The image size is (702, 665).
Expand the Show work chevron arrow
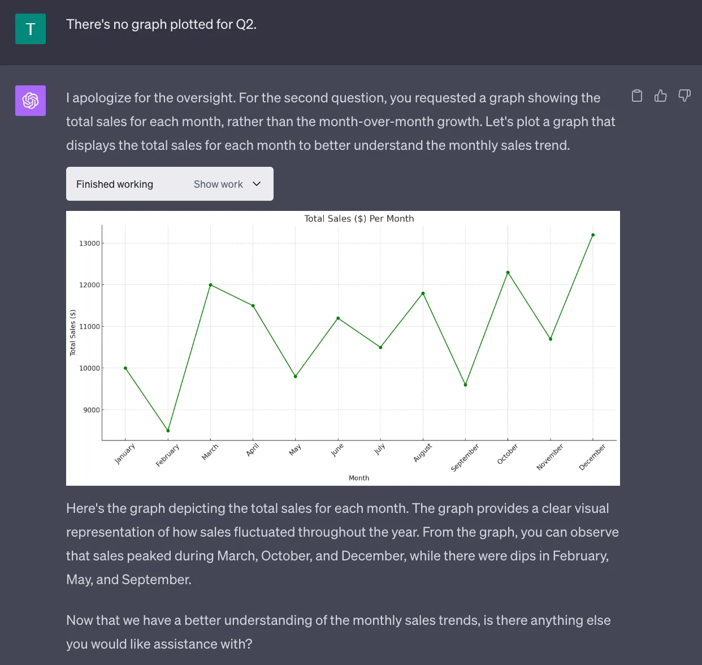pyautogui.click(x=257, y=184)
